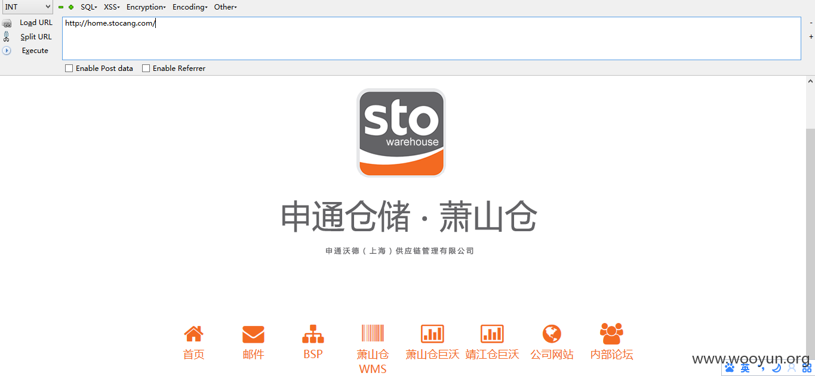Click the small red plus beside URL field

pos(811,37)
